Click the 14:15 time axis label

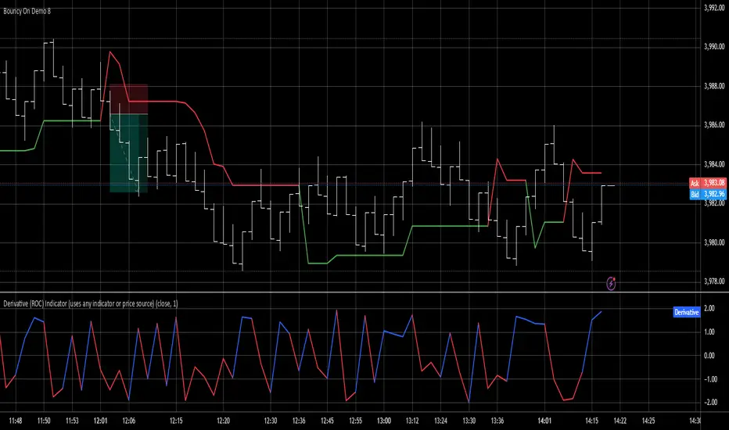pos(592,421)
